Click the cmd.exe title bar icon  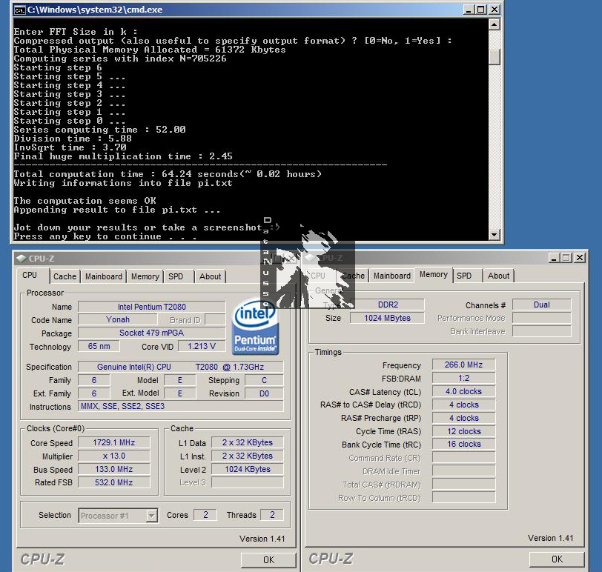(19, 10)
